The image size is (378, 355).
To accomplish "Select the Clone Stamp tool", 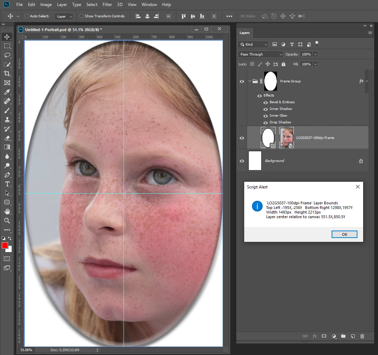I will [7, 120].
